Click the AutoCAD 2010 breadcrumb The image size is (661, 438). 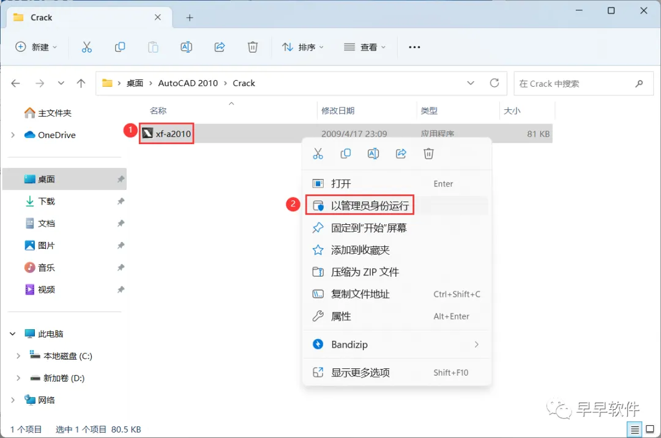[188, 83]
